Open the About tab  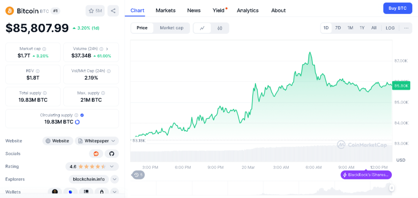click(278, 10)
